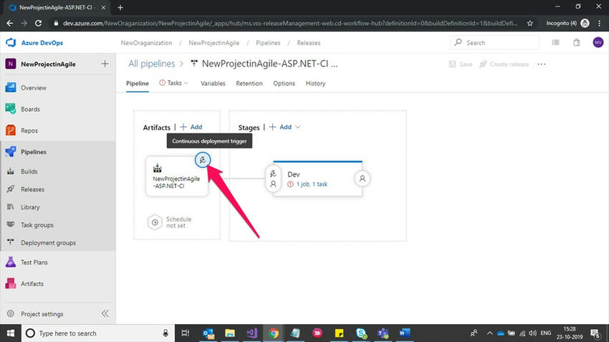Screen dimensions: 609x342
Task: Switch to the History tab
Action: pyautogui.click(x=315, y=83)
